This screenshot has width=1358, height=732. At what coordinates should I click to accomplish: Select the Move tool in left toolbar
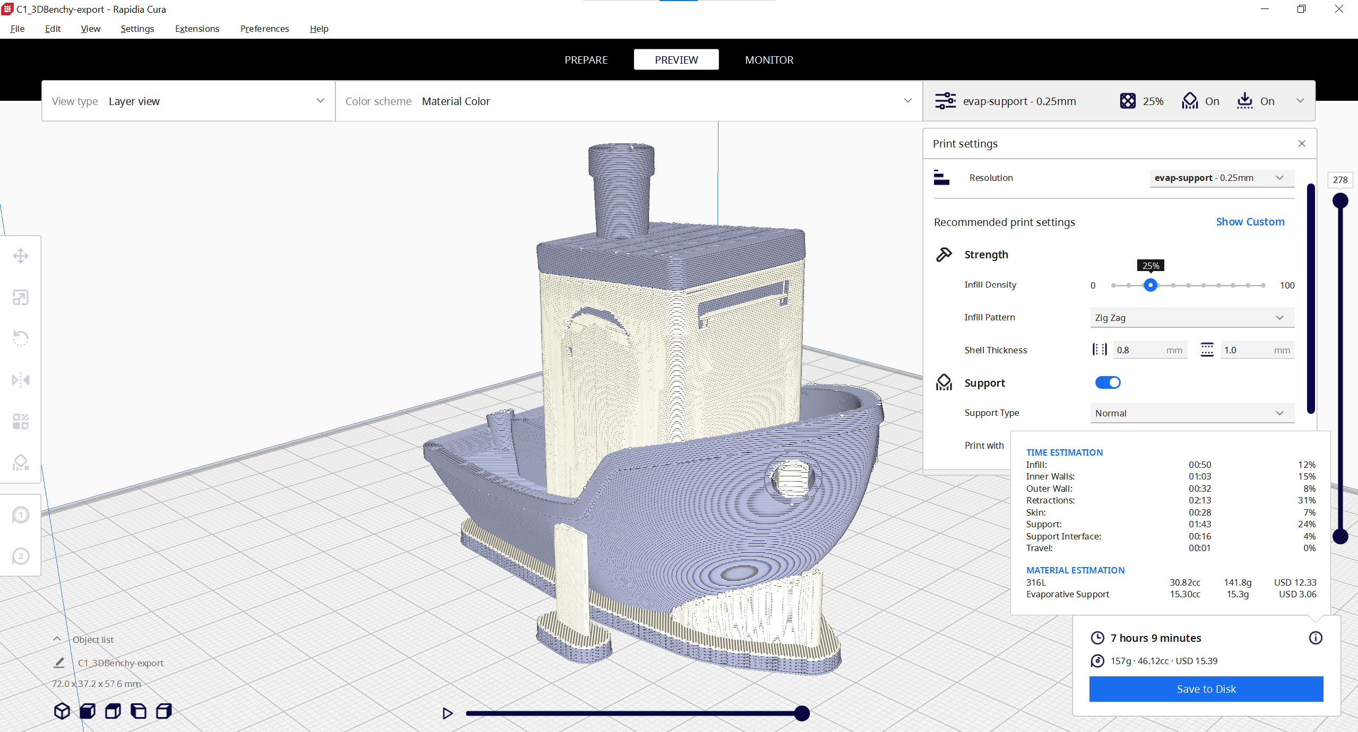21,256
